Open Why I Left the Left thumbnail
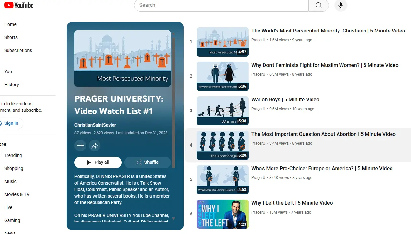The width and height of the screenshot is (411, 234). tap(222, 214)
